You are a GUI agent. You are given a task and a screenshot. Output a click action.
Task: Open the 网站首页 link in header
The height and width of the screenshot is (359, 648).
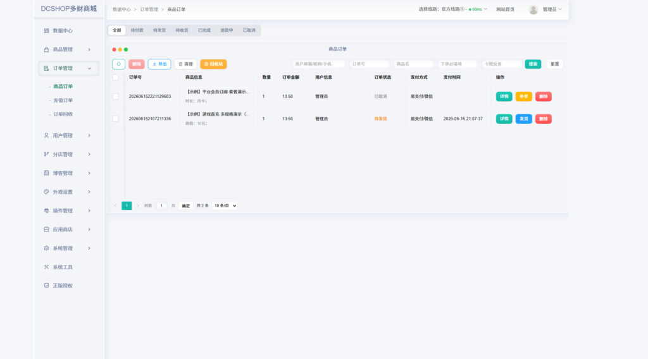pyautogui.click(x=505, y=9)
